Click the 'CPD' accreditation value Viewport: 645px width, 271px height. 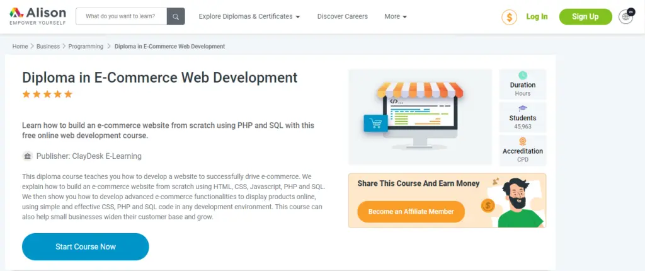(522, 159)
